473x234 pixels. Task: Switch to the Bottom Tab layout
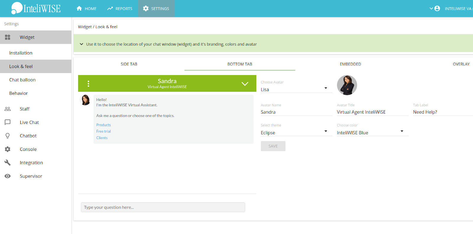pyautogui.click(x=240, y=64)
